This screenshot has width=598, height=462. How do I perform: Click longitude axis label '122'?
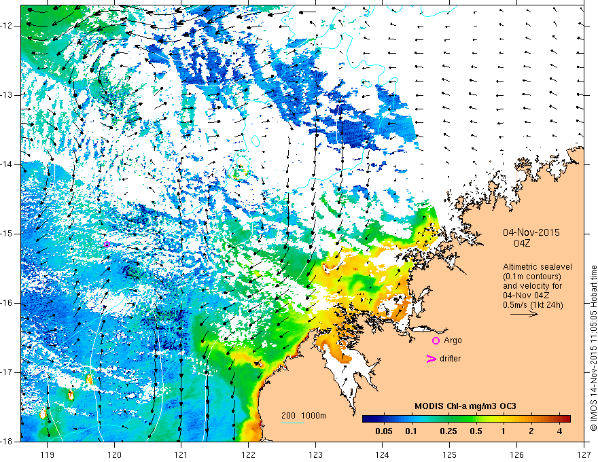click(x=248, y=455)
